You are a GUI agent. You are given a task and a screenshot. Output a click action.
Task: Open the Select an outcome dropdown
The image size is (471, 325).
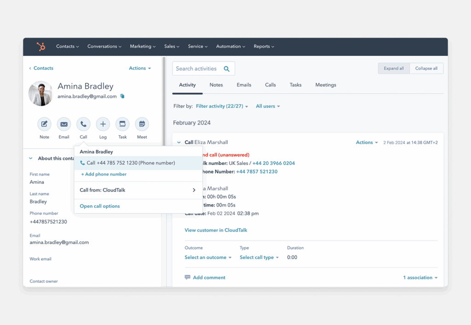(x=208, y=257)
